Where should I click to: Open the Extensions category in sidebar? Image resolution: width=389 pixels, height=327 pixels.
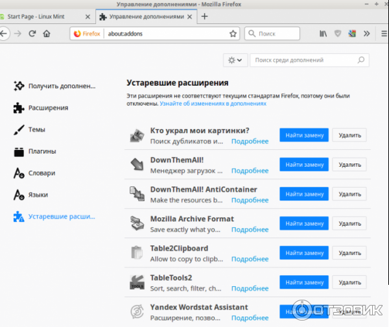point(49,108)
